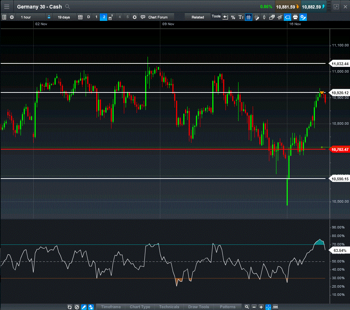This screenshot has width=350, height=310.
Task: Open the 19 days range dropdown
Action: pyautogui.click(x=64, y=17)
